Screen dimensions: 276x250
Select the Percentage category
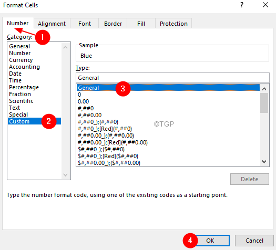pyautogui.click(x=24, y=87)
